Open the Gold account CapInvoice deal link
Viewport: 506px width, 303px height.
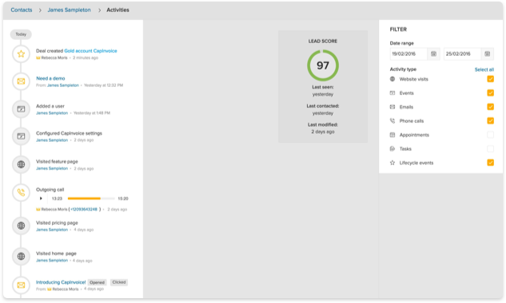click(90, 51)
